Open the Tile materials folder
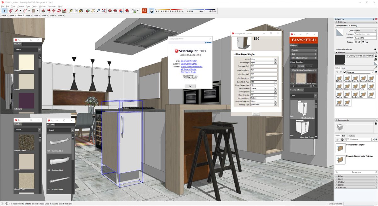378x206 pixels. pyautogui.click(x=363, y=94)
